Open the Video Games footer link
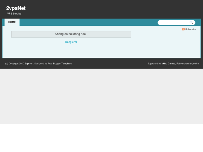 168,64
